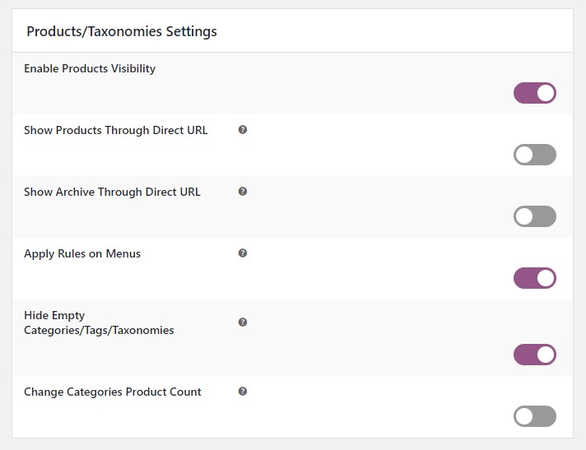Open help for Change Categories Product Count
586x450 pixels.
point(243,391)
